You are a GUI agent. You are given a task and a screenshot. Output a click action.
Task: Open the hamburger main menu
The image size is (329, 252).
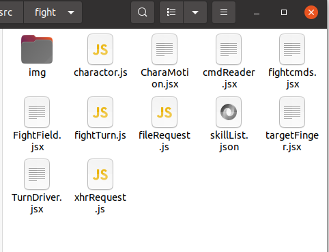(x=224, y=12)
